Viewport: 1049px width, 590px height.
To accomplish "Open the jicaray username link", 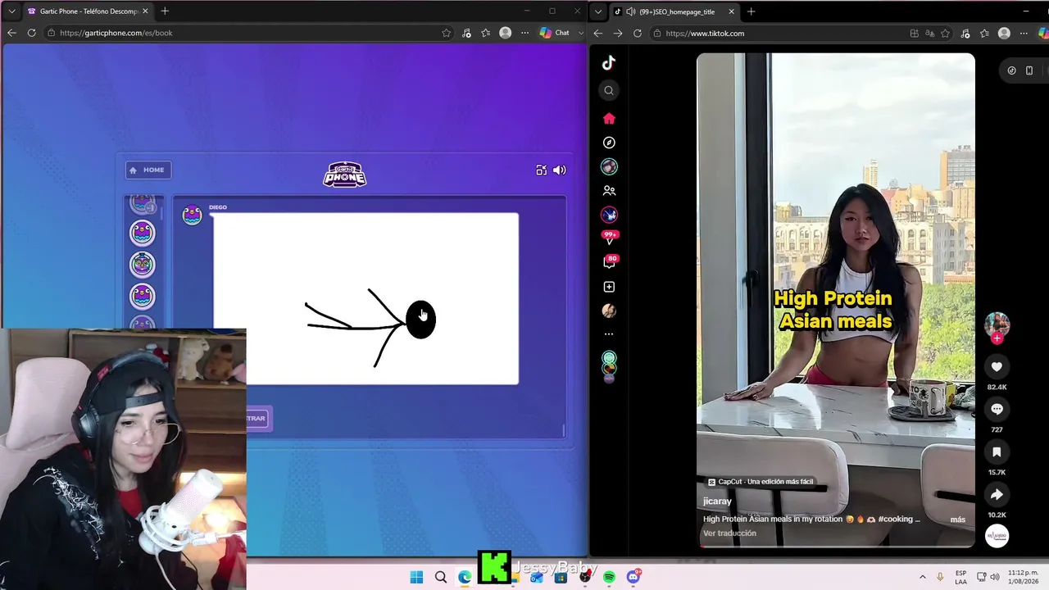I will point(717,501).
